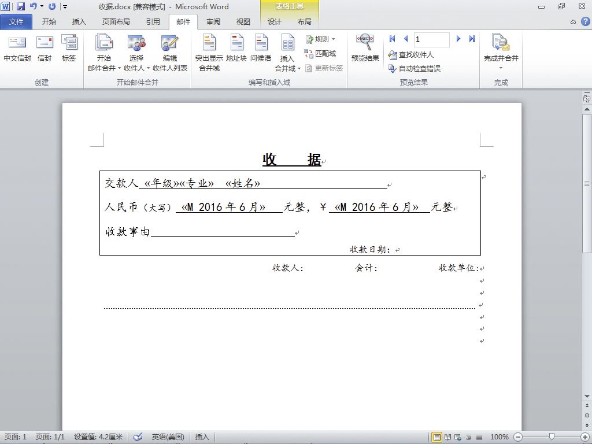Viewport: 592px width, 444px height.
Task: Click spelling check icon in status bar
Action: click(x=138, y=437)
